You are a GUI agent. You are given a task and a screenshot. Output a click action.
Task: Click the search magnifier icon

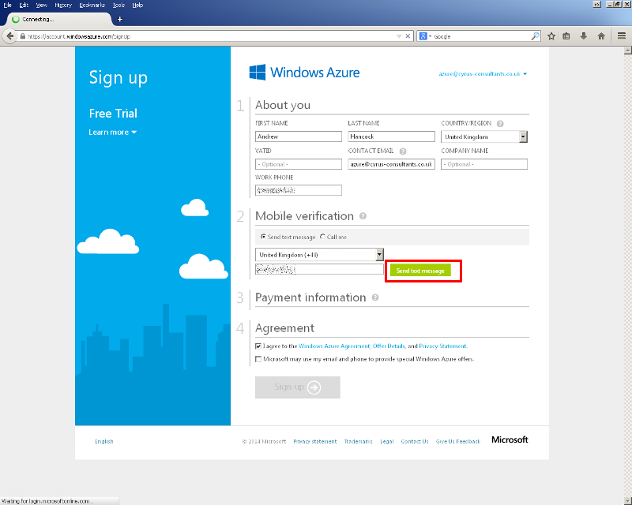point(535,36)
